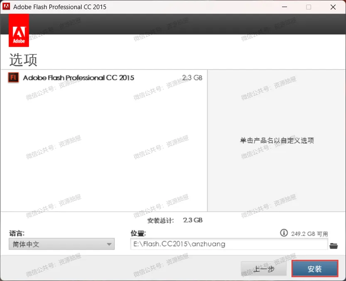
Task: Click the 安装总计 total label
Action: pyautogui.click(x=161, y=220)
